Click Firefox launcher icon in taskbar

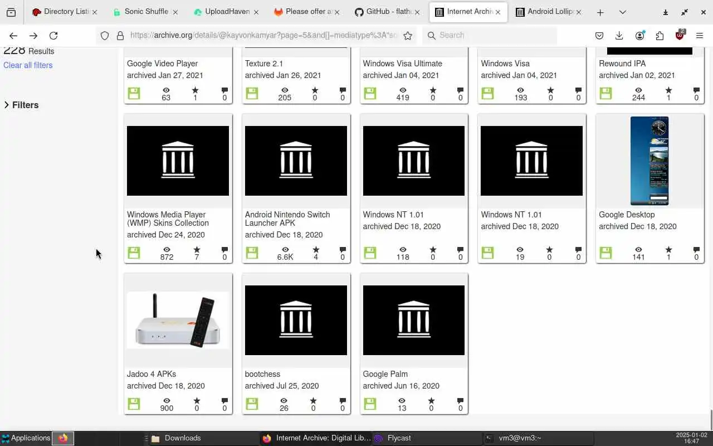(63, 438)
